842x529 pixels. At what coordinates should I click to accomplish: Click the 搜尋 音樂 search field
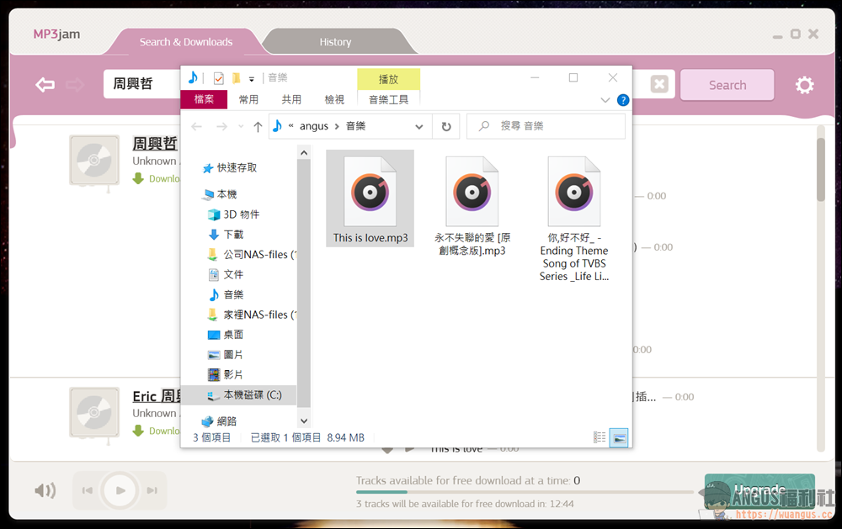546,126
